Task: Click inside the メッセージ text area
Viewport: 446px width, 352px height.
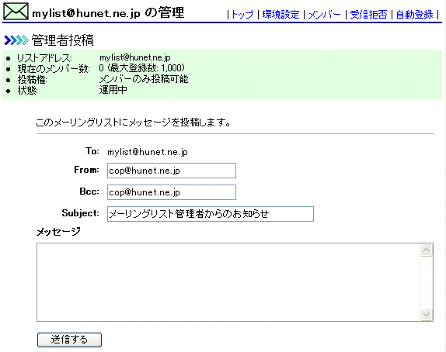Action: click(228, 282)
